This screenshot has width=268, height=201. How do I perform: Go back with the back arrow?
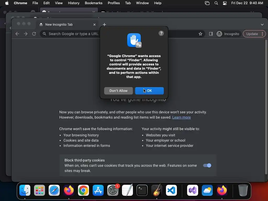tap(17, 34)
